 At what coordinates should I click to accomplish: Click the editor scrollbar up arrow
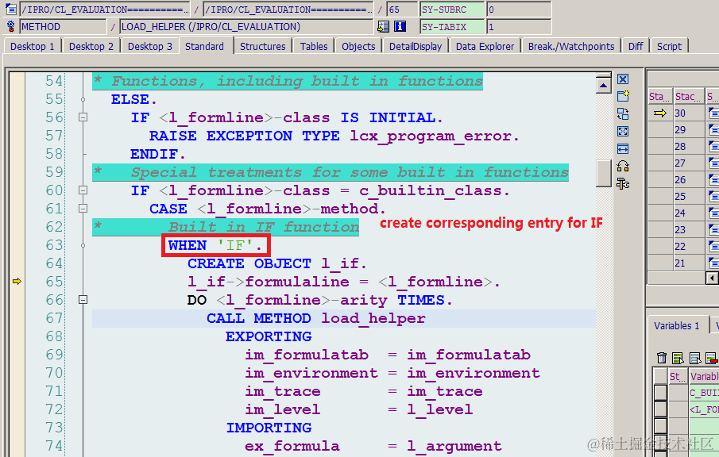point(603,86)
